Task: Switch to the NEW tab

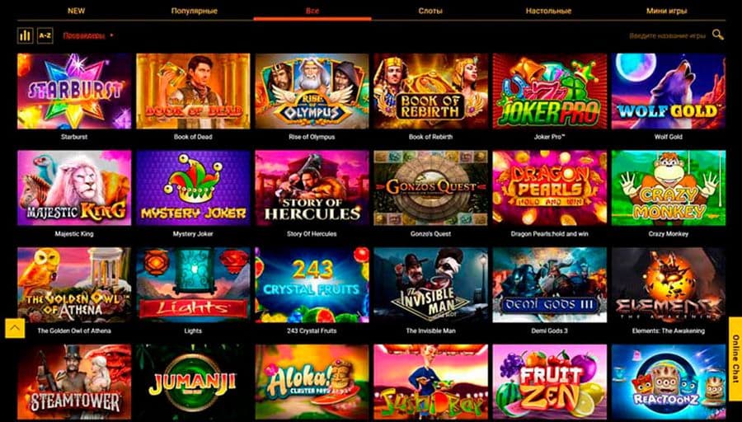Action: (x=76, y=11)
